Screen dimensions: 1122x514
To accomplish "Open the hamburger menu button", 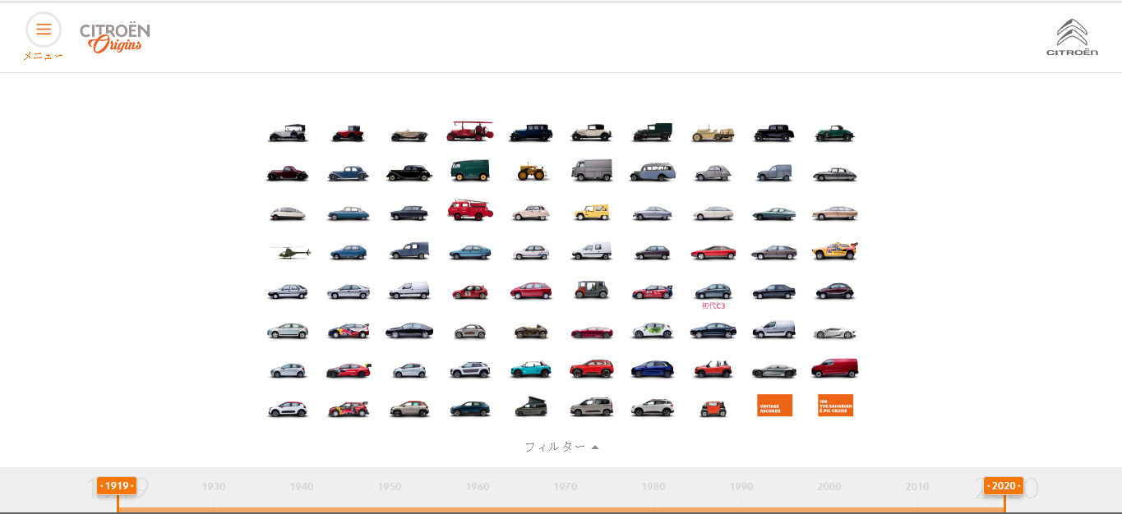I will 44,30.
